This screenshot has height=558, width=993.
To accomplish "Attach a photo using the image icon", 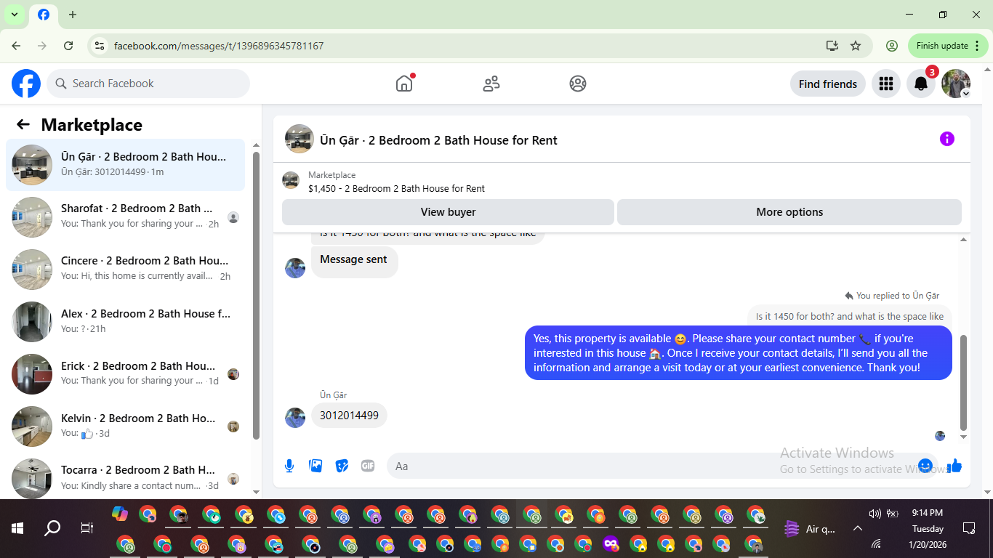I will tap(315, 466).
